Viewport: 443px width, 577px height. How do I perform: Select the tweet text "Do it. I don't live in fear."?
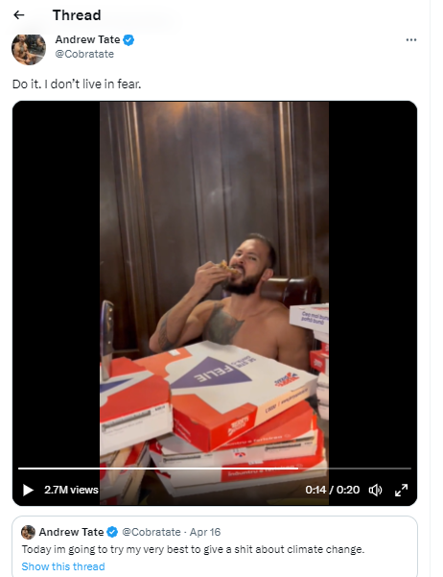click(77, 84)
